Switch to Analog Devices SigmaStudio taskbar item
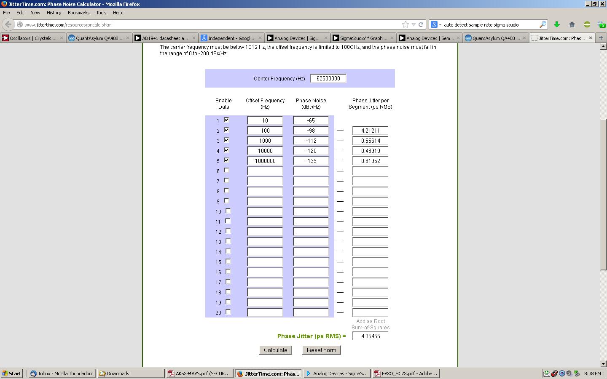 pos(337,374)
